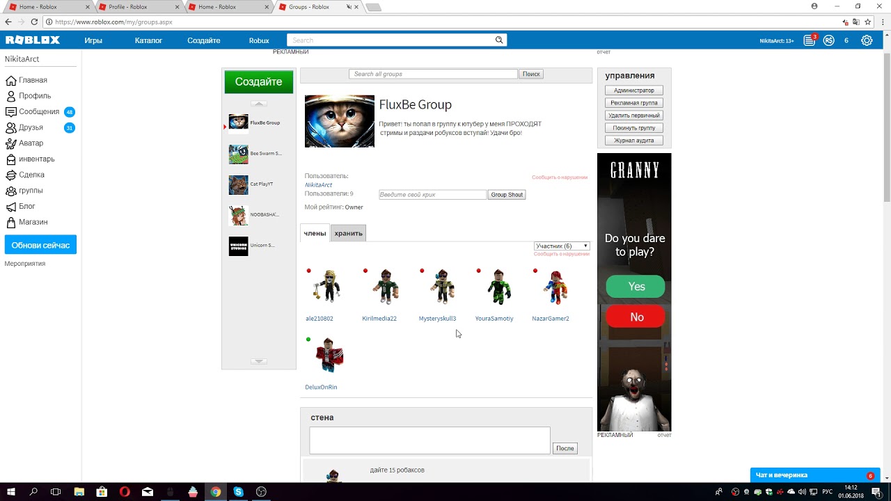Open Robux menu in Roblox header
The image size is (891, 501).
click(259, 40)
